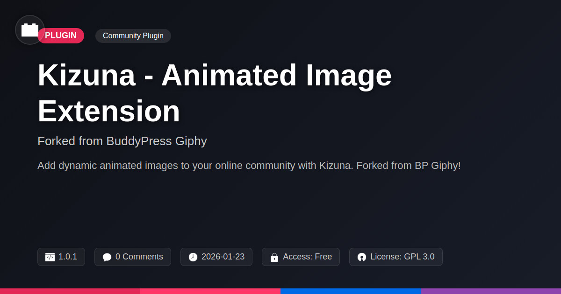Click the purple segment of the bottom bar
This screenshot has width=561, height=294.
click(491, 291)
